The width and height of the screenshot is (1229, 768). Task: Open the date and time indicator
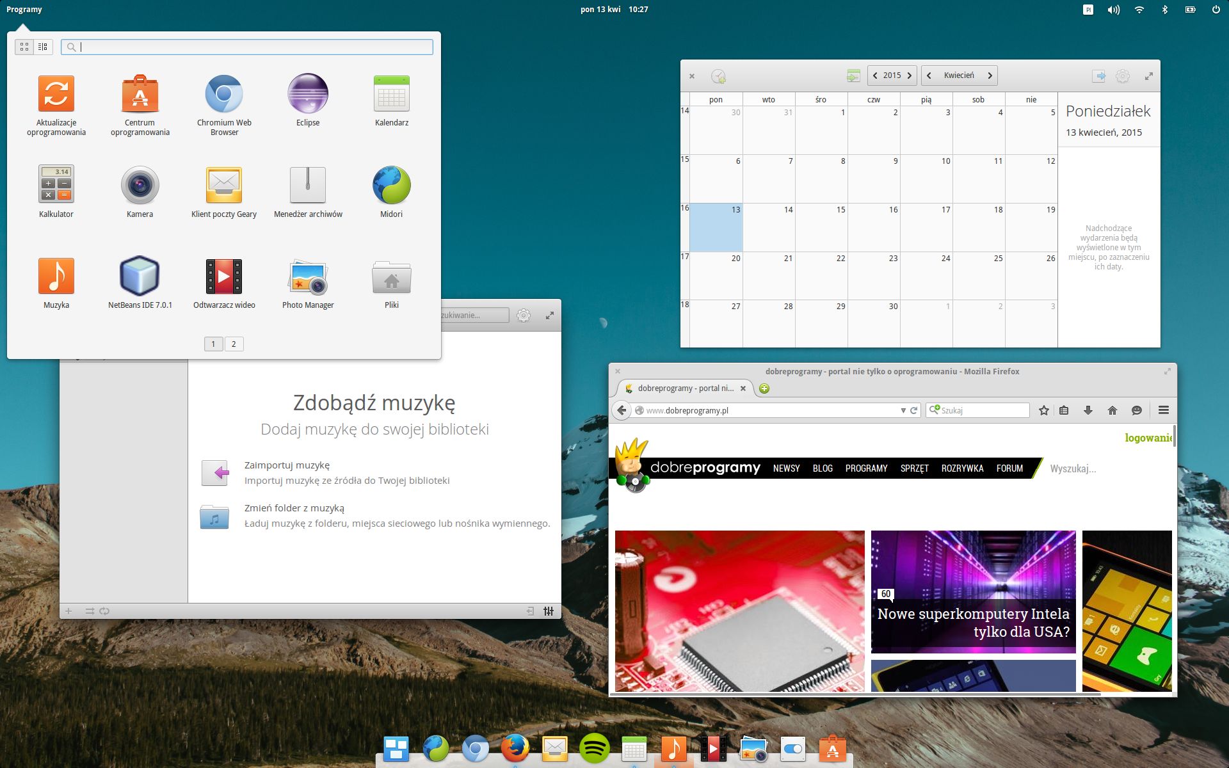point(614,10)
